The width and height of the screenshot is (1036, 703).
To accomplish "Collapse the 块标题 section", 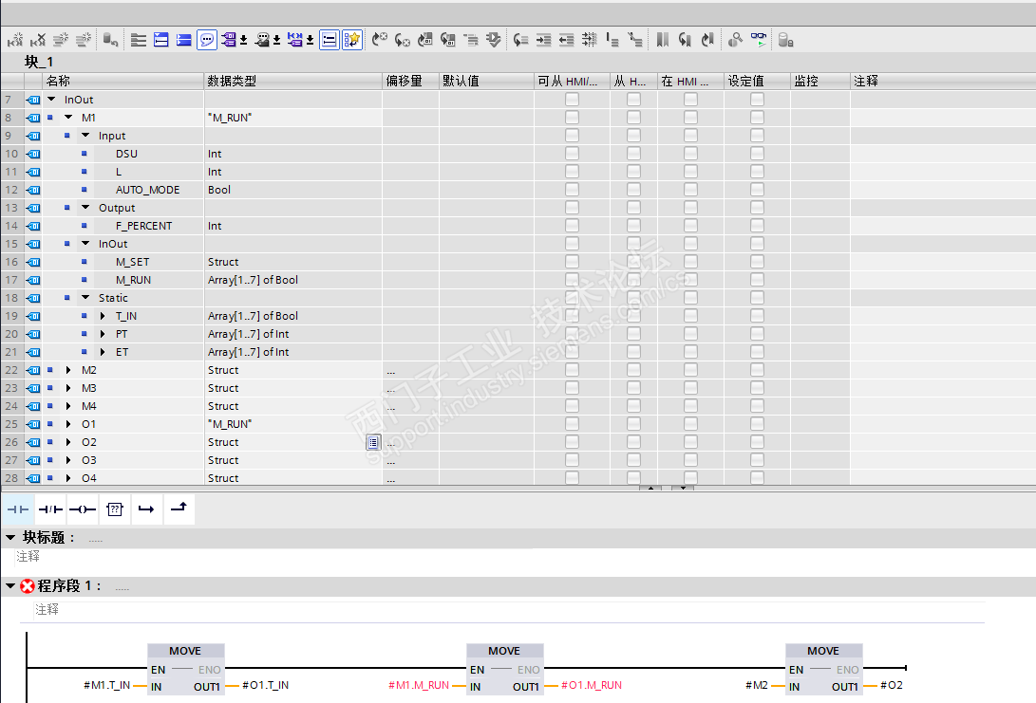I will 10,537.
